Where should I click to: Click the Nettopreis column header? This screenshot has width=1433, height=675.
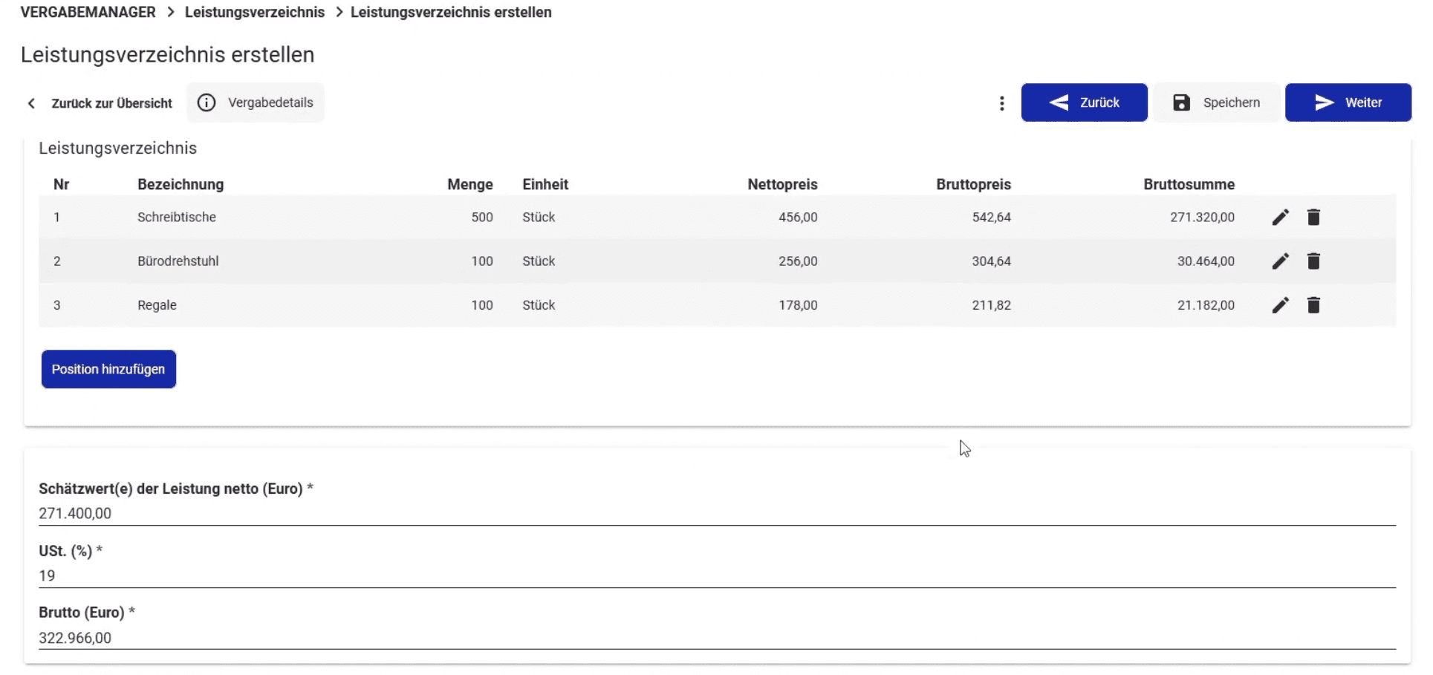(782, 184)
